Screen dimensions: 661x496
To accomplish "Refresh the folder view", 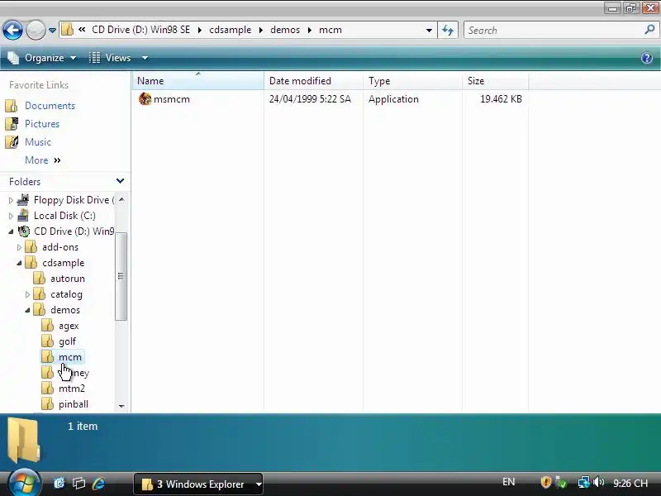I will pyautogui.click(x=448, y=30).
